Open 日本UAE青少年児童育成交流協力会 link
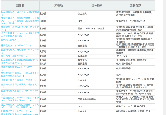Screen dimensions: 166x115 20,74
